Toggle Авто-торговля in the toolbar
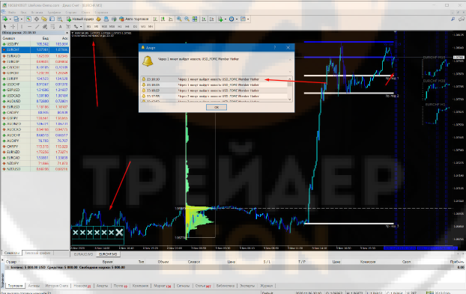 pos(134,19)
